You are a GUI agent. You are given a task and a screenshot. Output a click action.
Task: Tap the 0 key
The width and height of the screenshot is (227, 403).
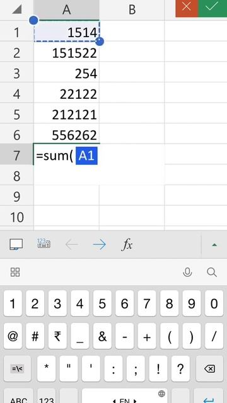tap(214, 304)
